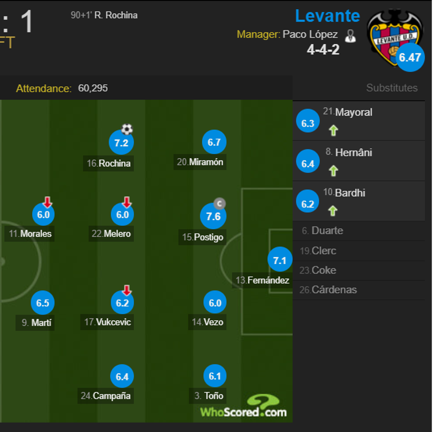433x432 pixels.
Task: Switch to the Levante team view
Action: pos(327,16)
